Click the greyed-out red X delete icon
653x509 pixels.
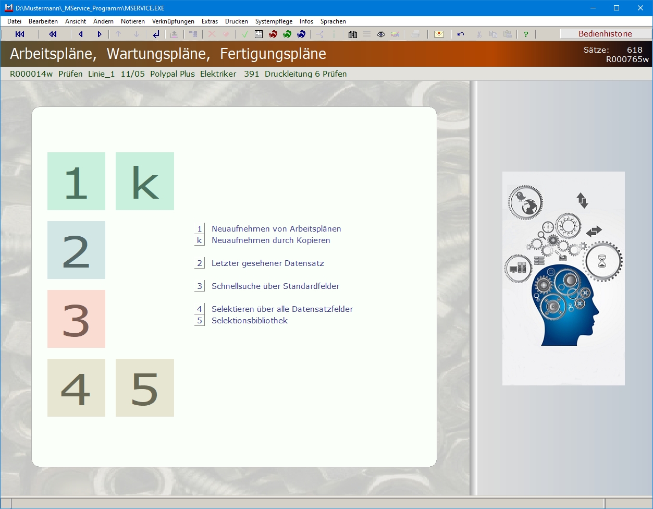pos(212,34)
